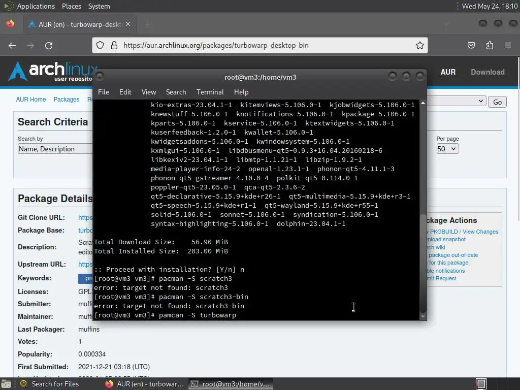
Task: Reload the page with the refresh icon
Action: coord(49,45)
